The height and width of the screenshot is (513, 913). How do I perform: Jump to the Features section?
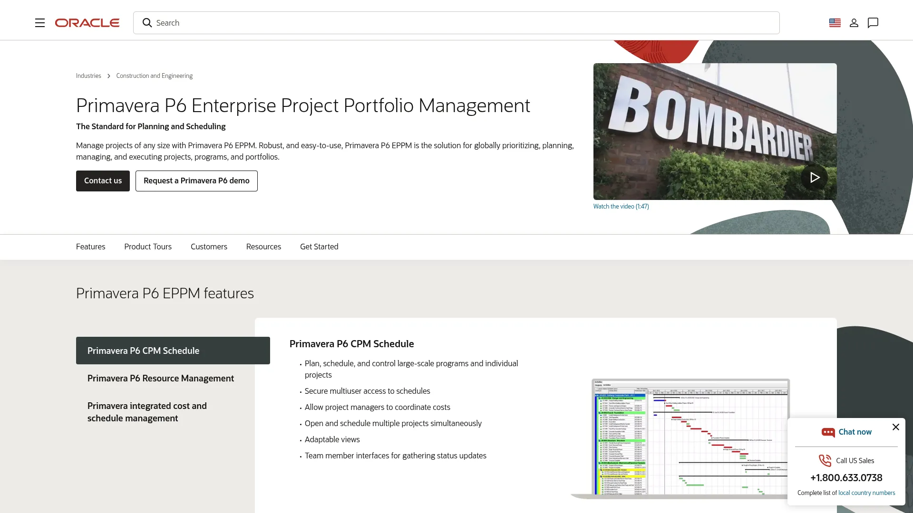(91, 247)
